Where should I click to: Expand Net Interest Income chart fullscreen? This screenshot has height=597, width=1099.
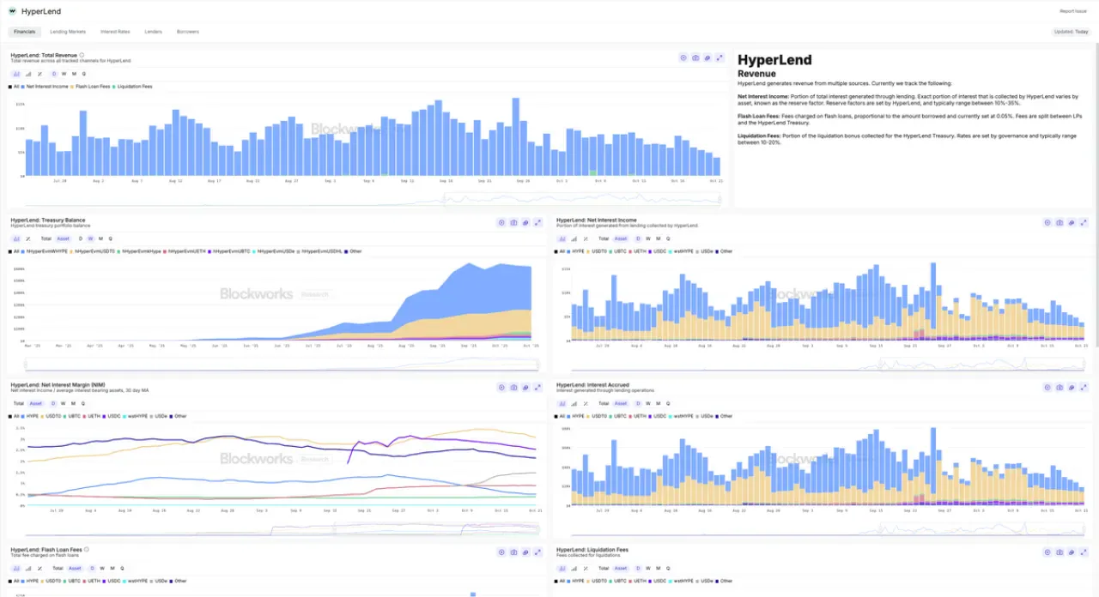pyautogui.click(x=1084, y=222)
